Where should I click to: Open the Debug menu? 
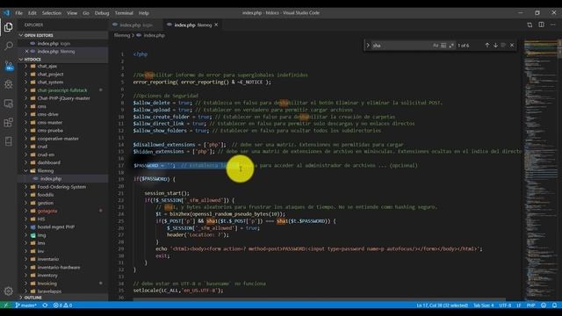click(102, 13)
